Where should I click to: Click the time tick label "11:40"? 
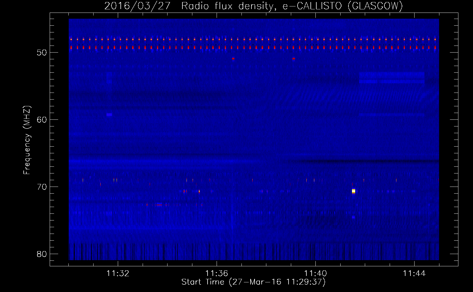pos(315,274)
